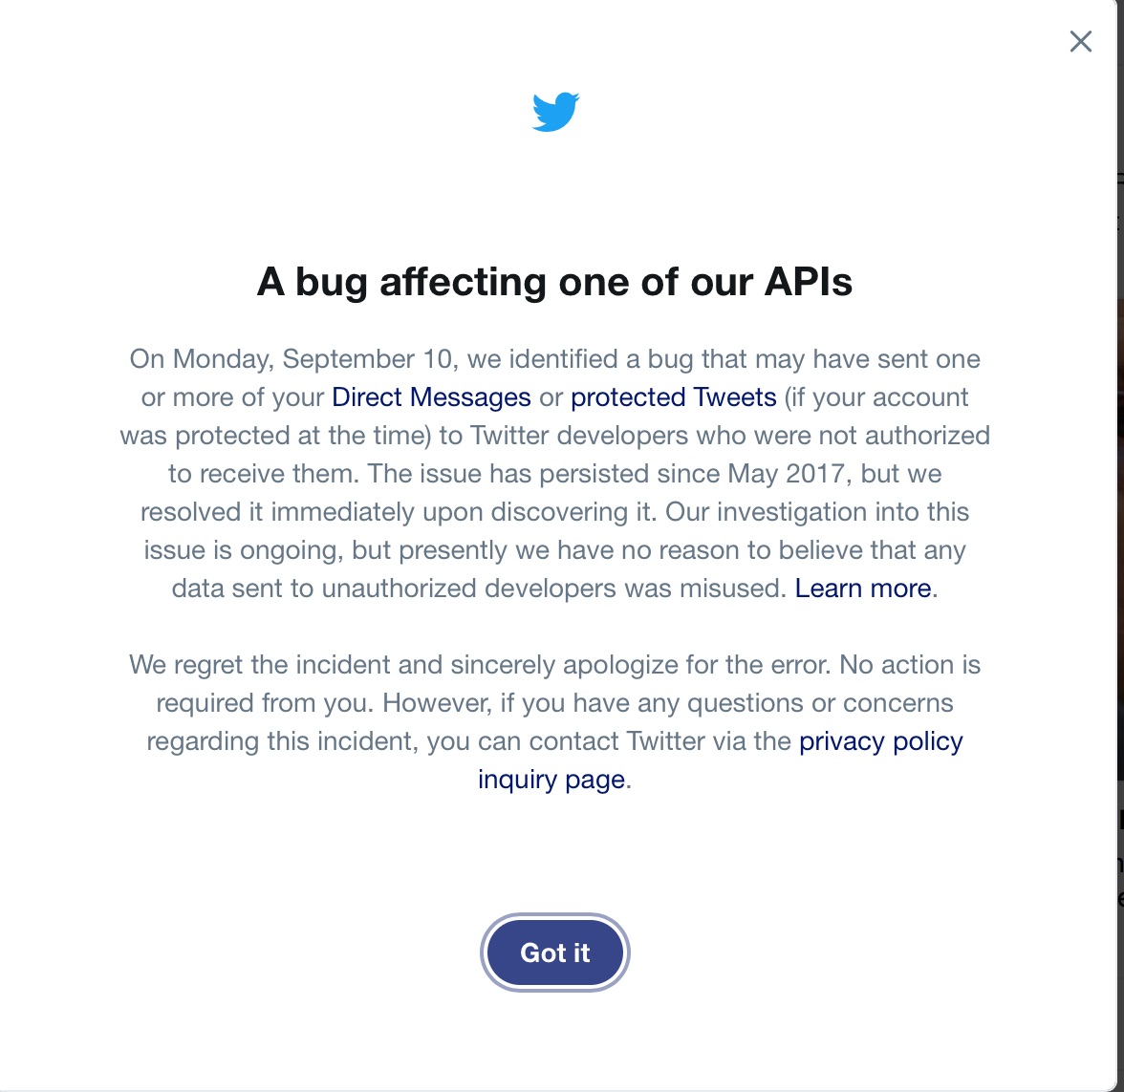Click the "Our investigation into this" text

coord(817,512)
